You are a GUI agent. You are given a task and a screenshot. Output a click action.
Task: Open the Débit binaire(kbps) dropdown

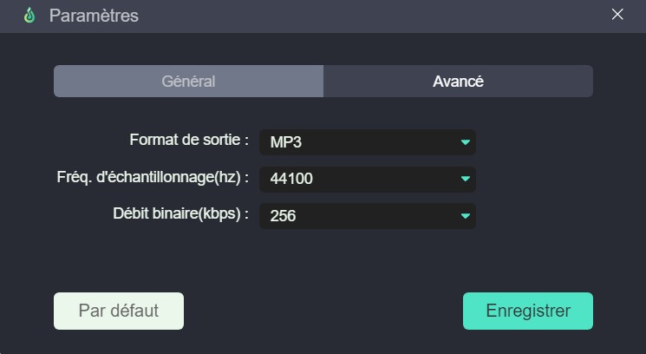pyautogui.click(x=368, y=216)
